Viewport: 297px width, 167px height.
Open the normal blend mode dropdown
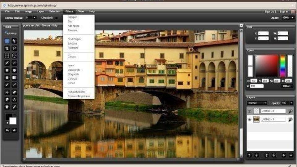[257, 103]
